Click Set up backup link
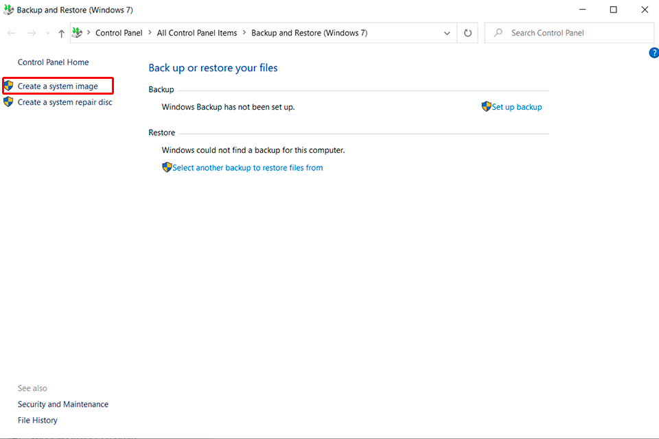659x439 pixels. [x=516, y=107]
